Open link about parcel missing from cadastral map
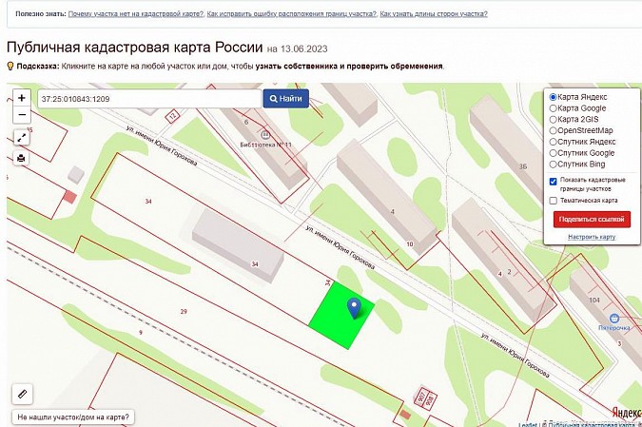The height and width of the screenshot is (427, 642). pos(136,14)
